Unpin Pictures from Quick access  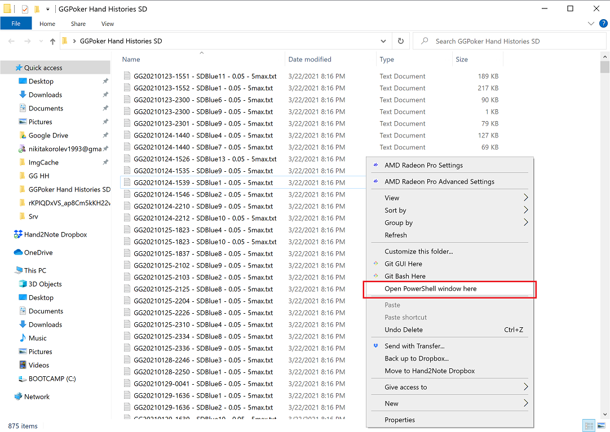pyautogui.click(x=105, y=121)
